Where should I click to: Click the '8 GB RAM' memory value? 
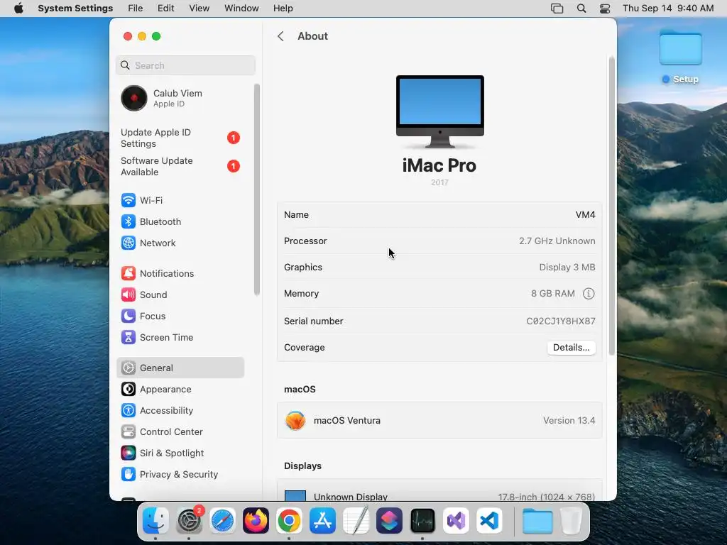(x=552, y=294)
